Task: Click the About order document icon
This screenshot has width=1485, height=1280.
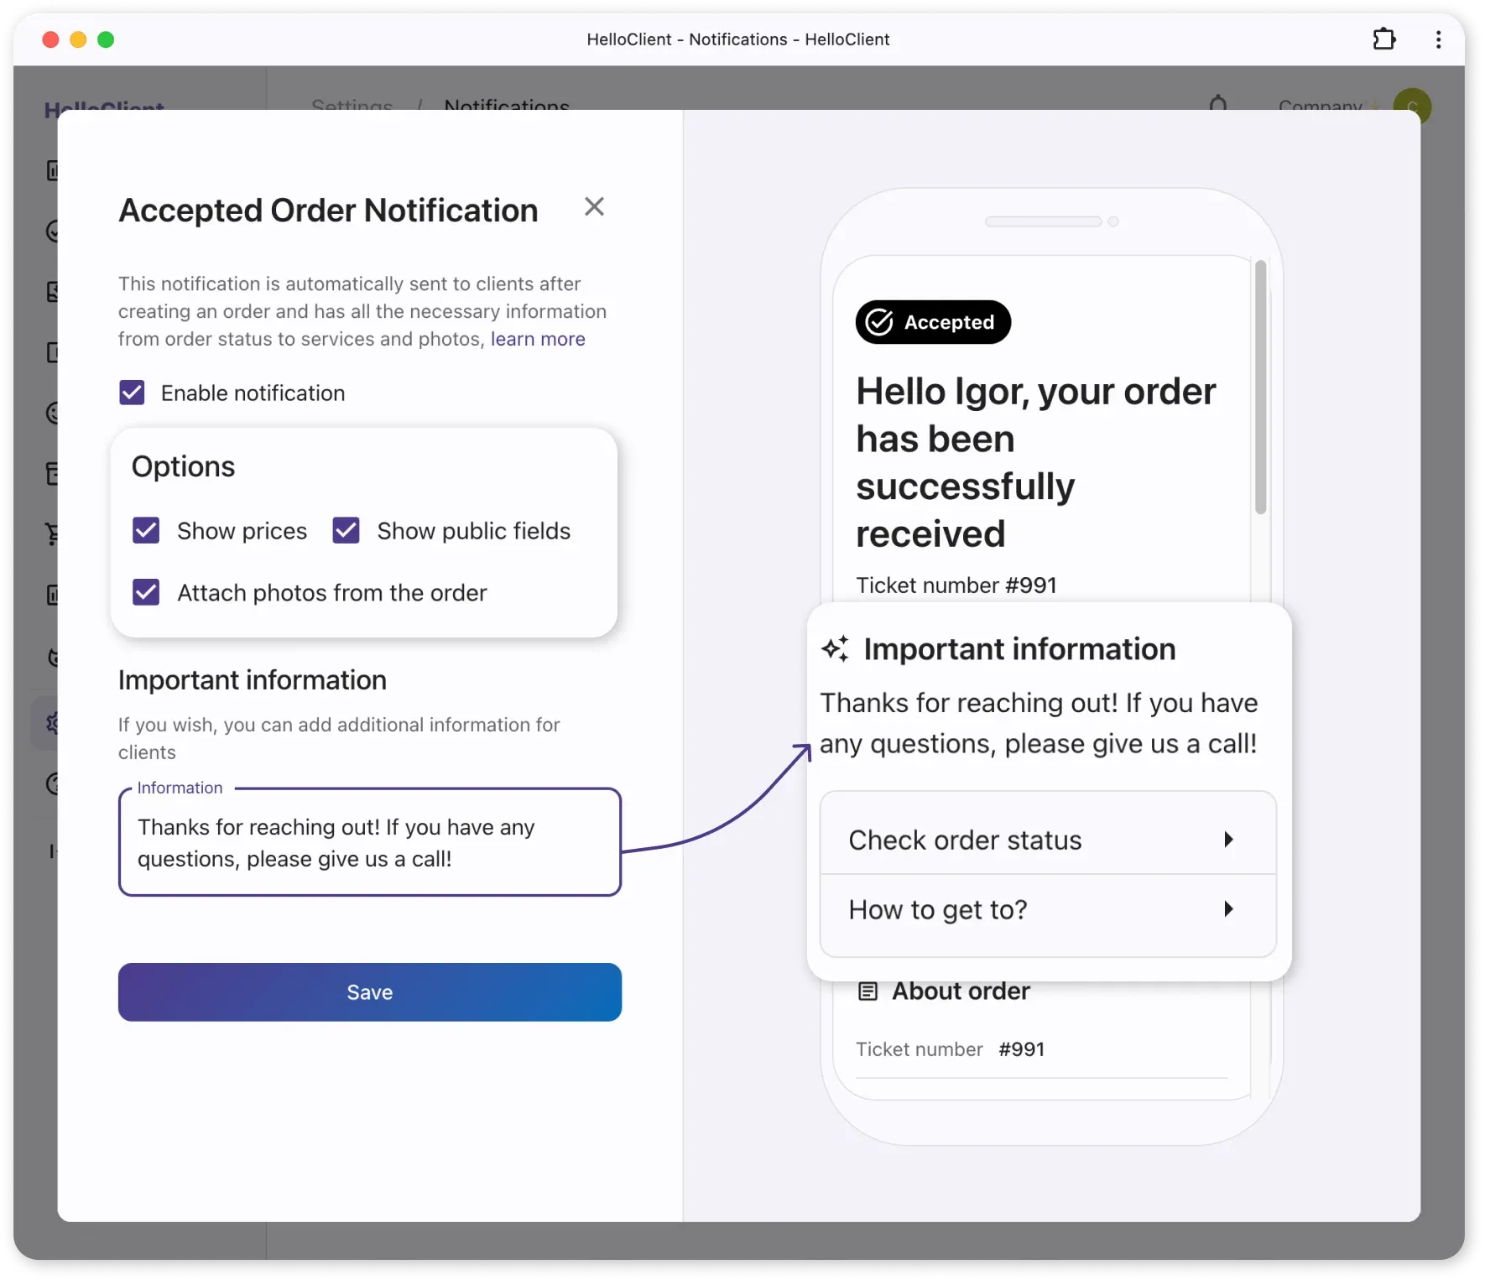Action: tap(868, 991)
